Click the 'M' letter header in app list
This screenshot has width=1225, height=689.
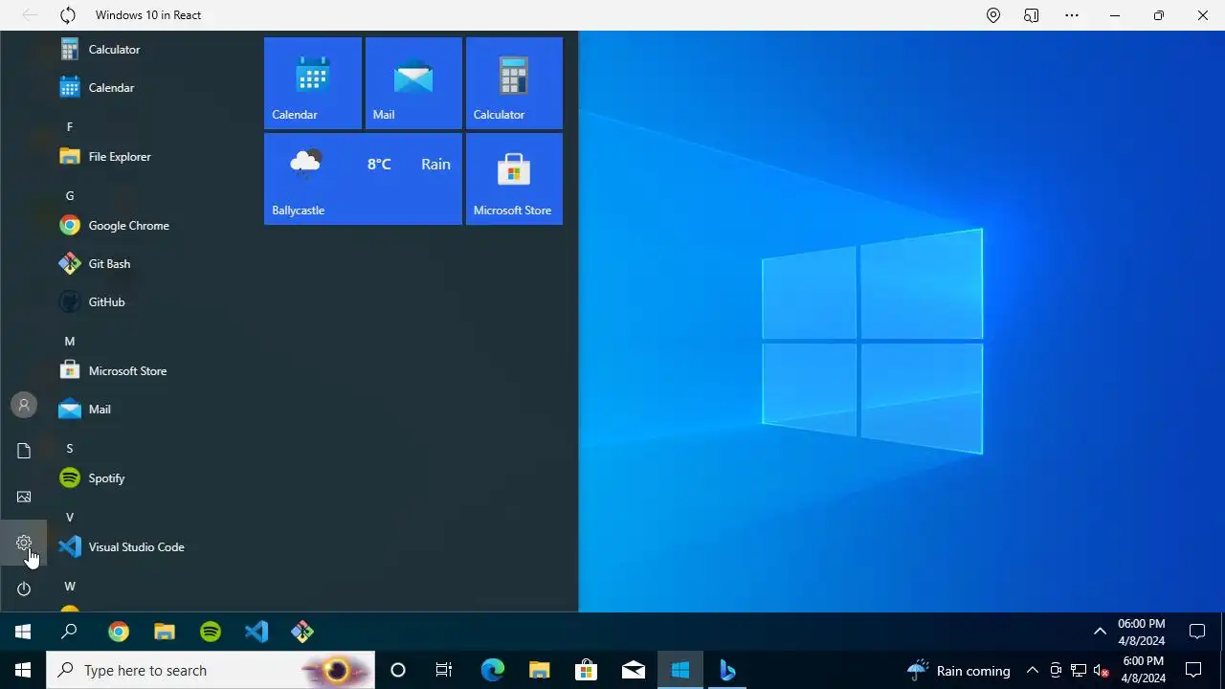69,342
